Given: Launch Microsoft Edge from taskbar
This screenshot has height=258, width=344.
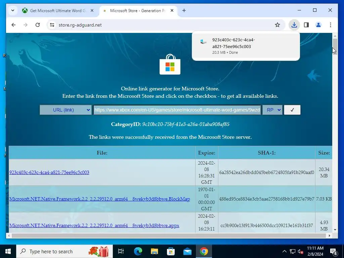Looking at the screenshot, I should (138, 251).
